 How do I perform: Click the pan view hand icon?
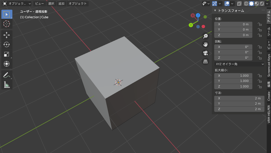pos(205,44)
